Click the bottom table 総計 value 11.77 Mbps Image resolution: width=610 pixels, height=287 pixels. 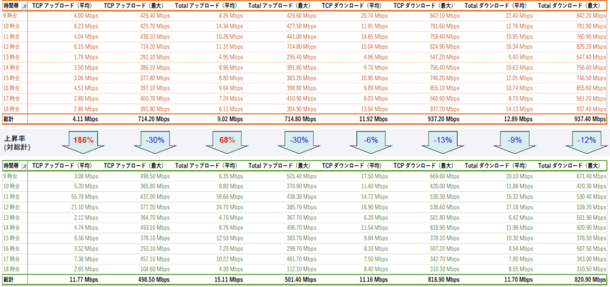click(x=85, y=279)
